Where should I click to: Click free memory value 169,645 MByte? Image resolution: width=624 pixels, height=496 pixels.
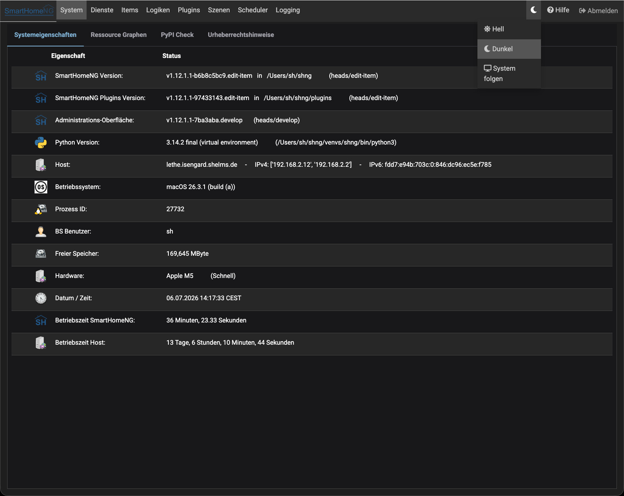187,254
